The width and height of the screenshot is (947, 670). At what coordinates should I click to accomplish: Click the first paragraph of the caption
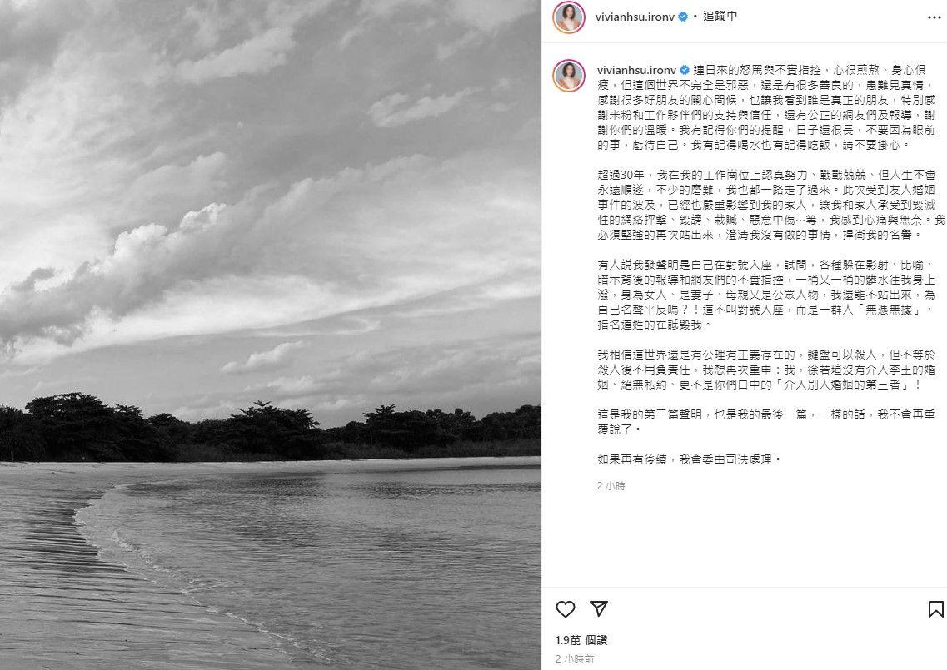766,107
